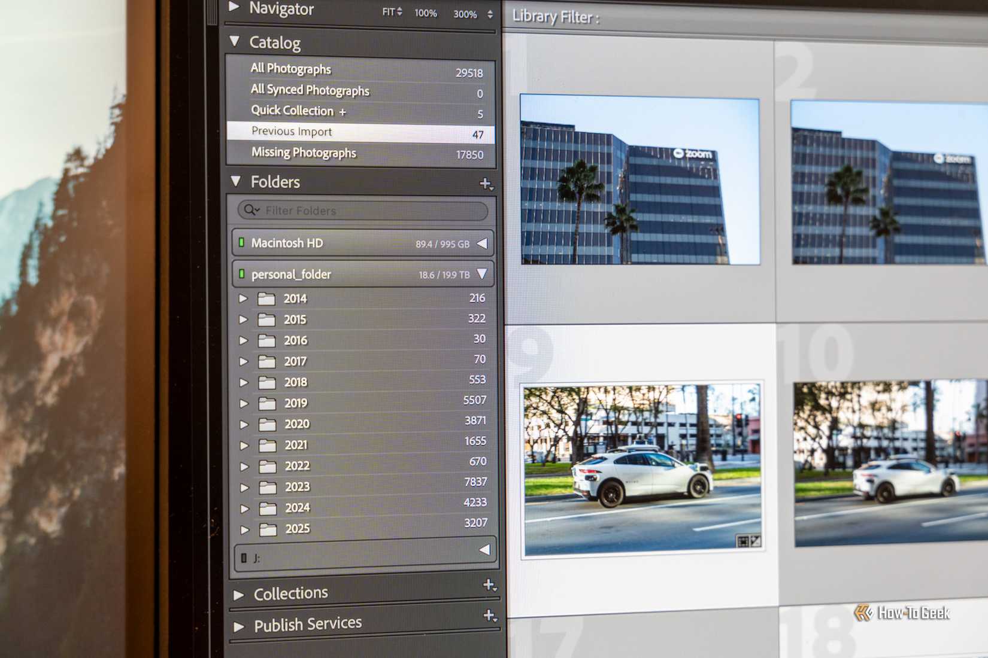Viewport: 988px width, 658px height.
Task: Click the search magnifier in Filter Folders
Action: pos(251,210)
